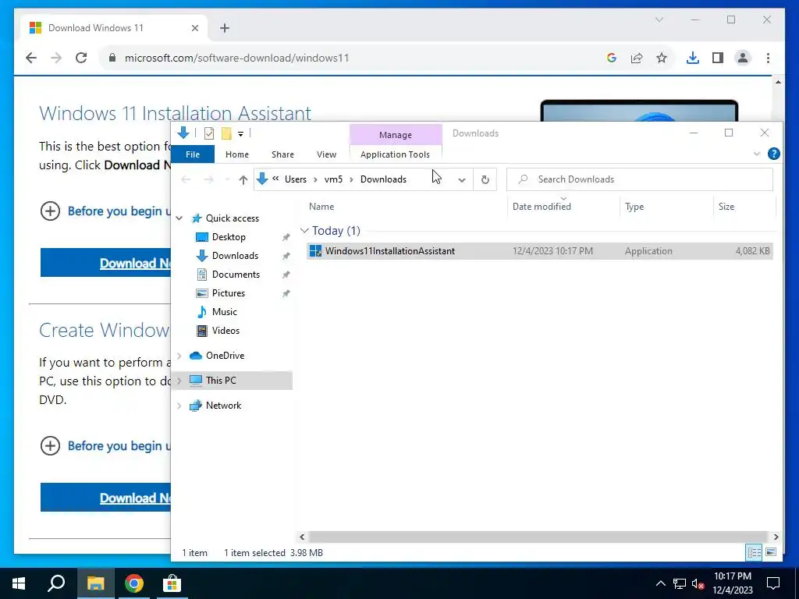The width and height of the screenshot is (799, 599).
Task: Select Downloads in navigation pane
Action: click(235, 256)
